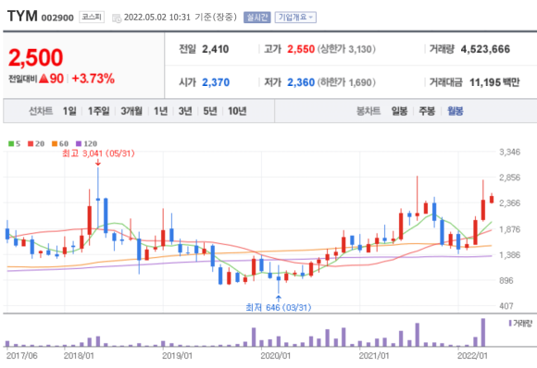The image size is (537, 368).
Task: Click the 1,386 y-axis price label
Action: 509,255
